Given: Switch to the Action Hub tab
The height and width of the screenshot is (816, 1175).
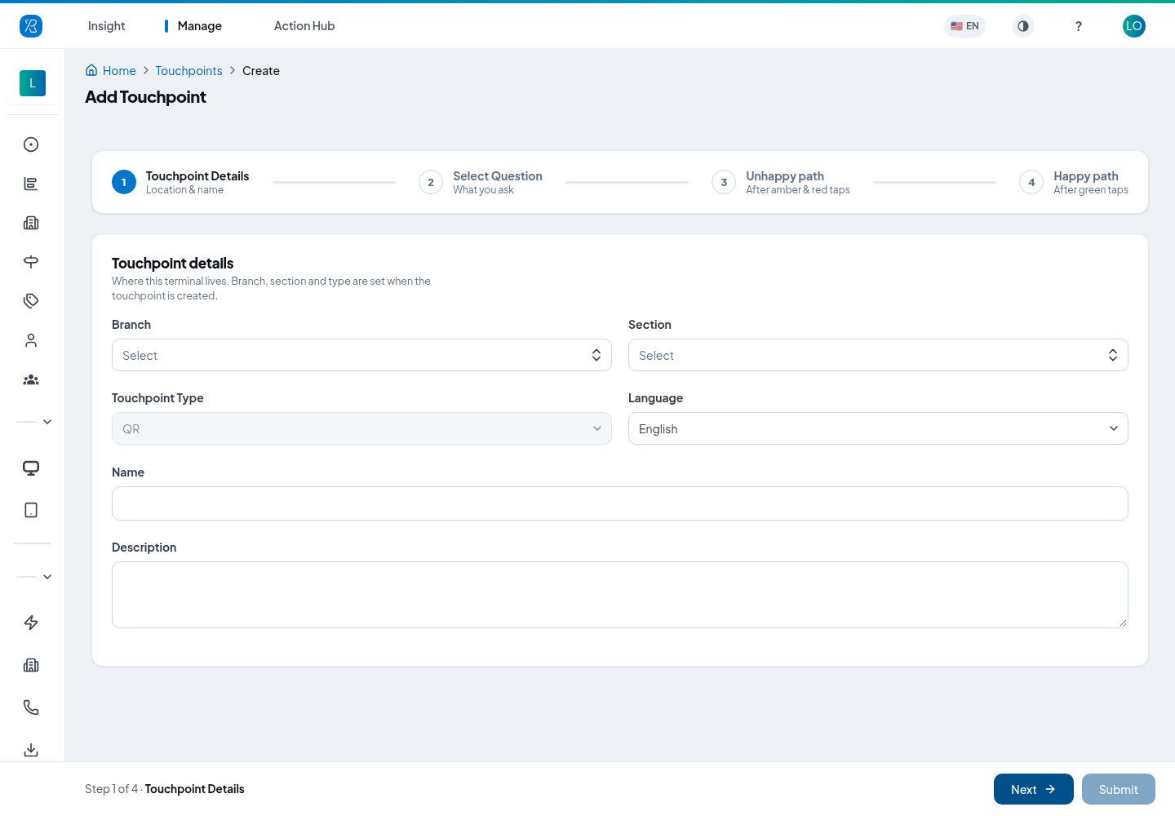Looking at the screenshot, I should pos(304,26).
